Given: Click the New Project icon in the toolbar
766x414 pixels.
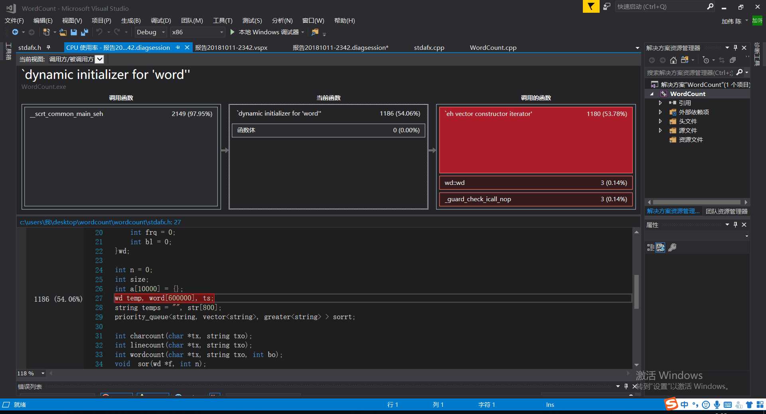Looking at the screenshot, I should [x=46, y=32].
